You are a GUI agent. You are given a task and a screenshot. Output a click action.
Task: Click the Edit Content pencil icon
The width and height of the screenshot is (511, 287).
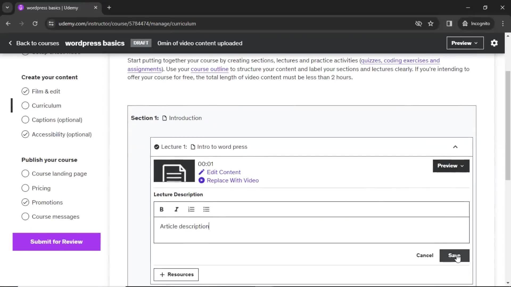click(x=202, y=172)
